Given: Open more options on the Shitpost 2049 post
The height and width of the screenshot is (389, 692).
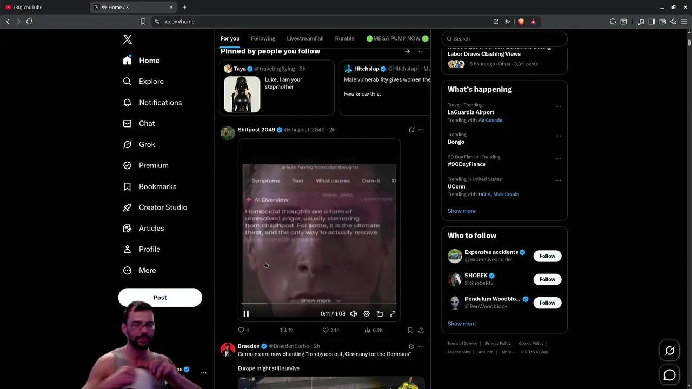Looking at the screenshot, I should point(421,130).
